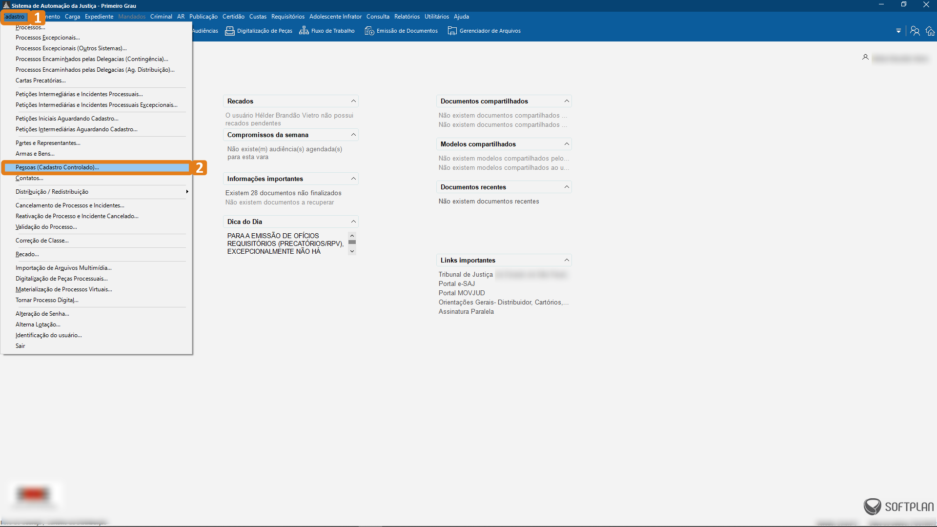Choose Validação do Processo entry
Viewport: 937px width, 527px height.
(x=46, y=227)
